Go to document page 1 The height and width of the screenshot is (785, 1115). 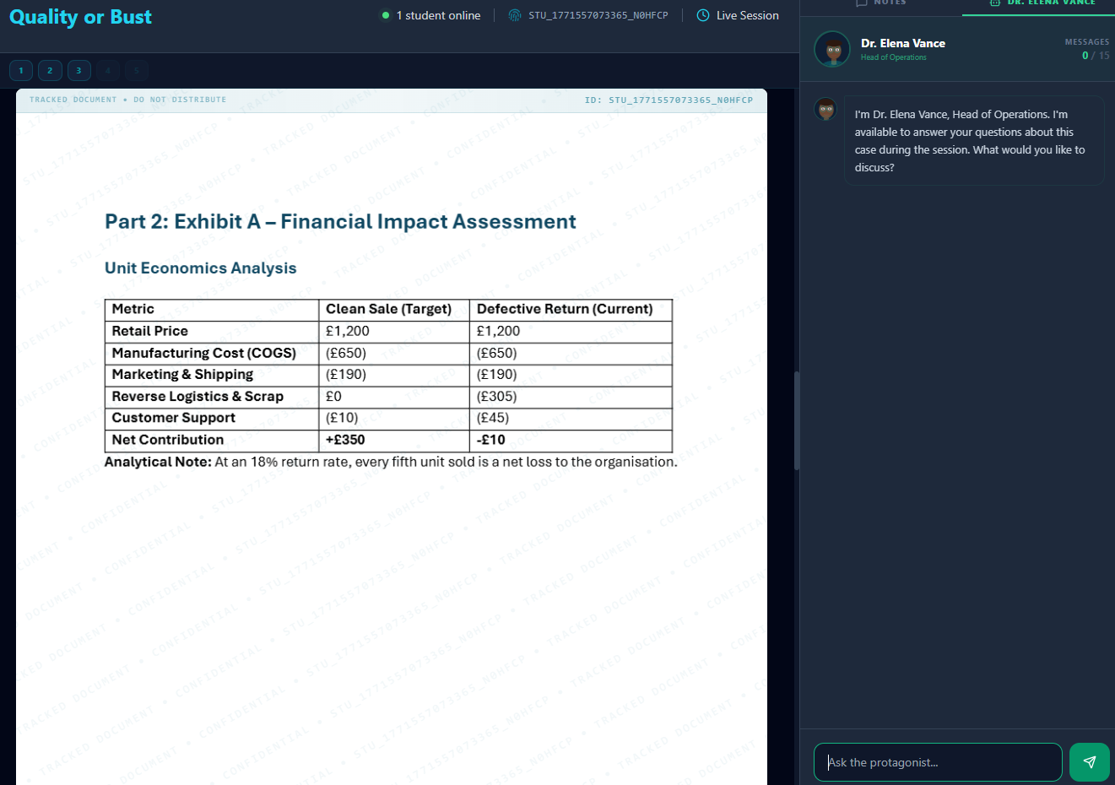point(21,71)
